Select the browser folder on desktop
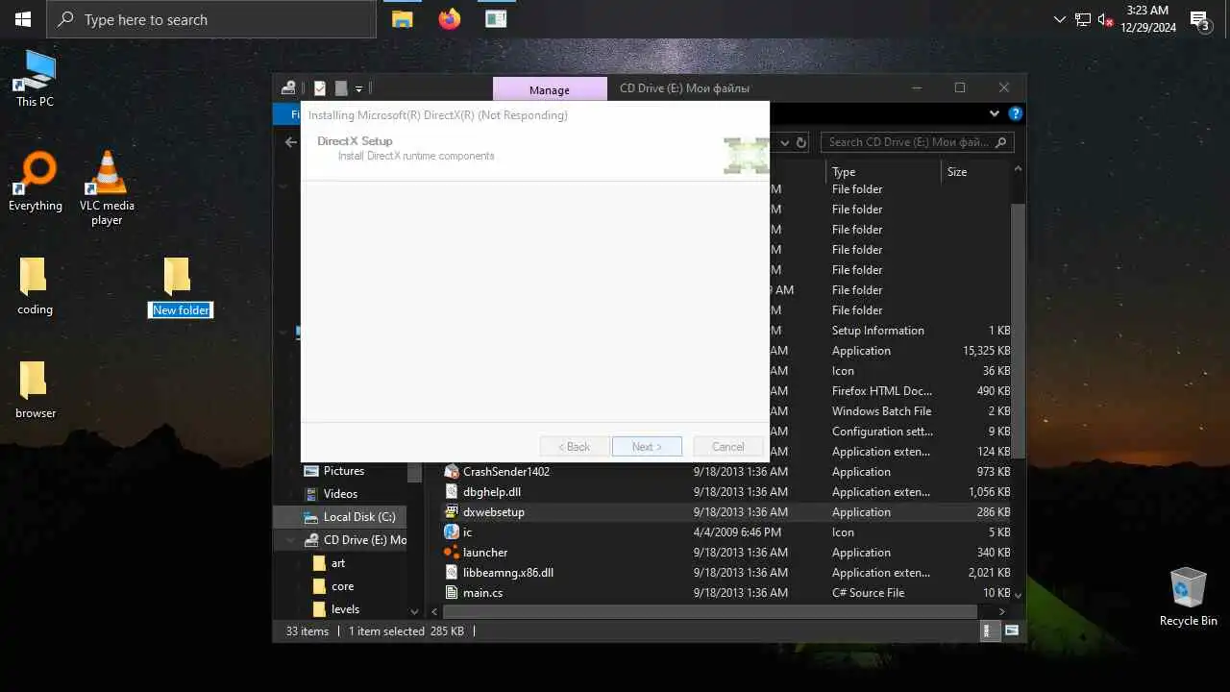 36,389
